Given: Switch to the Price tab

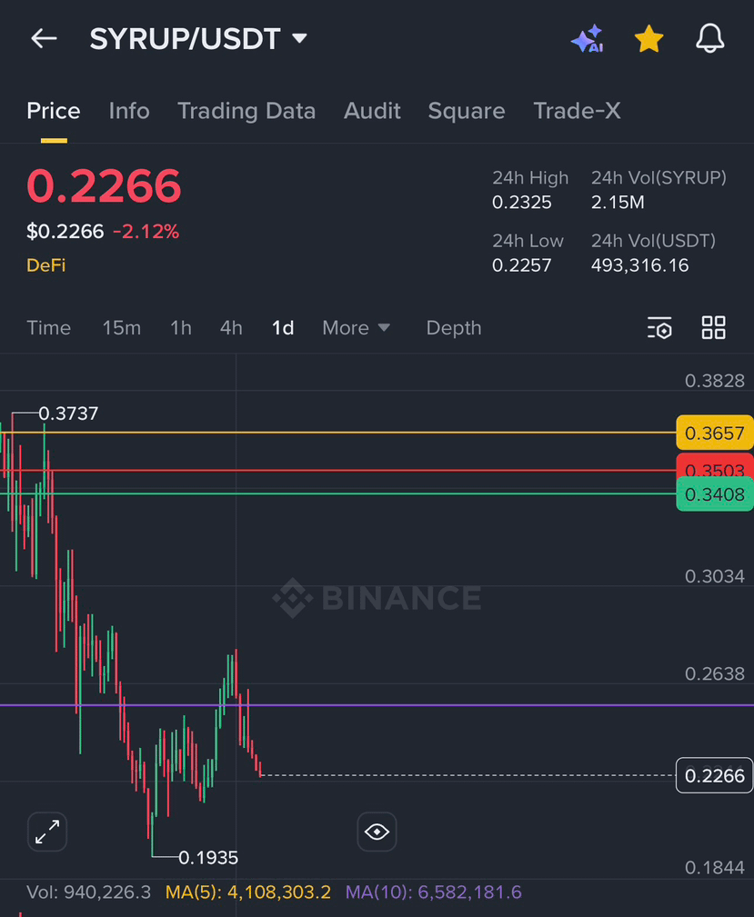Looking at the screenshot, I should click(54, 111).
